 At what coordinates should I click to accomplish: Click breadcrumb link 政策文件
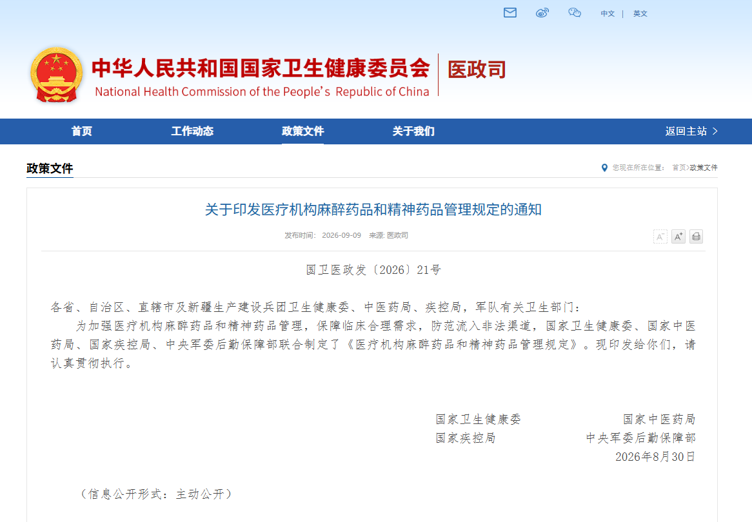click(x=704, y=168)
